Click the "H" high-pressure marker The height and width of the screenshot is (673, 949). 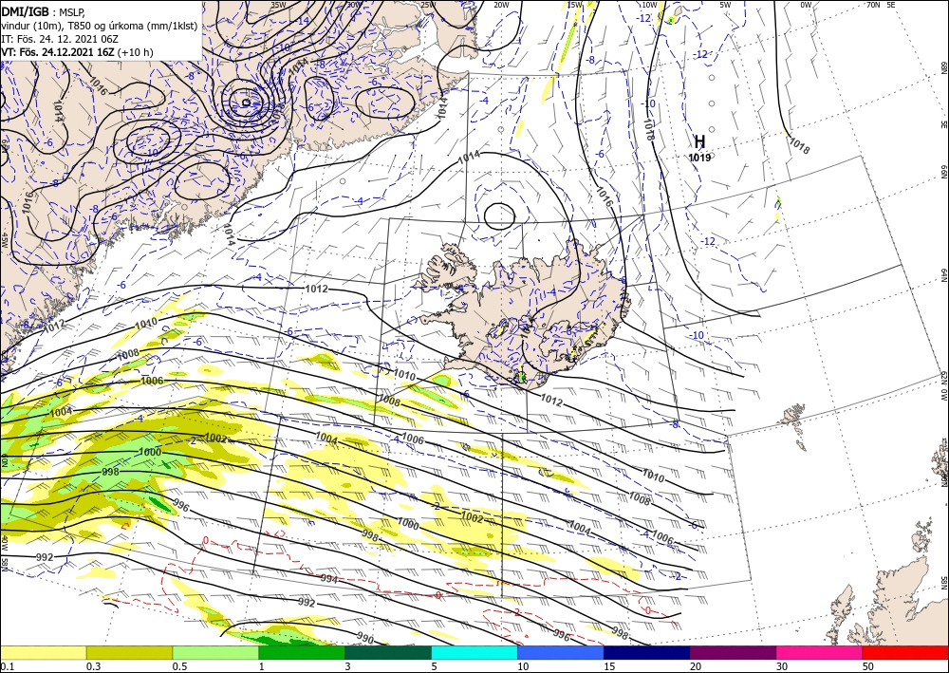point(699,141)
